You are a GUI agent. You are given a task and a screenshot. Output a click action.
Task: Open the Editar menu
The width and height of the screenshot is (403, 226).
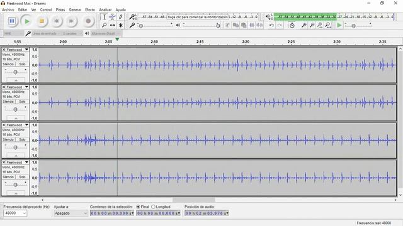pos(23,9)
